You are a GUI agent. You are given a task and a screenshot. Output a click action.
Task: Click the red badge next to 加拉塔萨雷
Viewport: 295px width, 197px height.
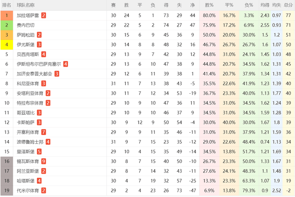[x=43, y=15]
